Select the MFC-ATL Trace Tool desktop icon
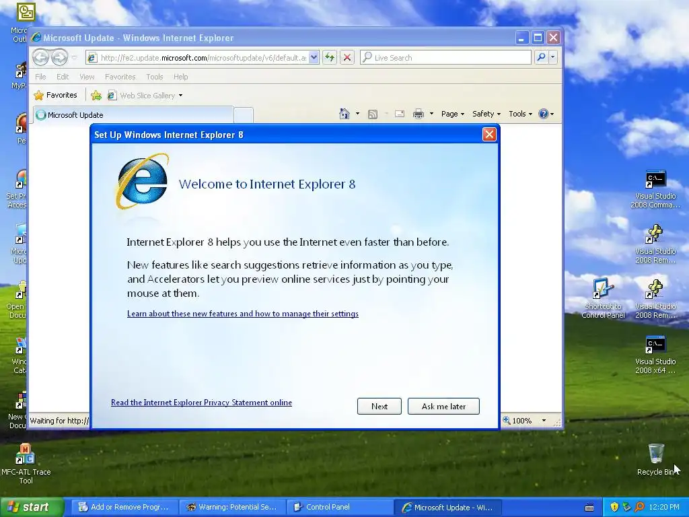The width and height of the screenshot is (689, 517). [26, 464]
